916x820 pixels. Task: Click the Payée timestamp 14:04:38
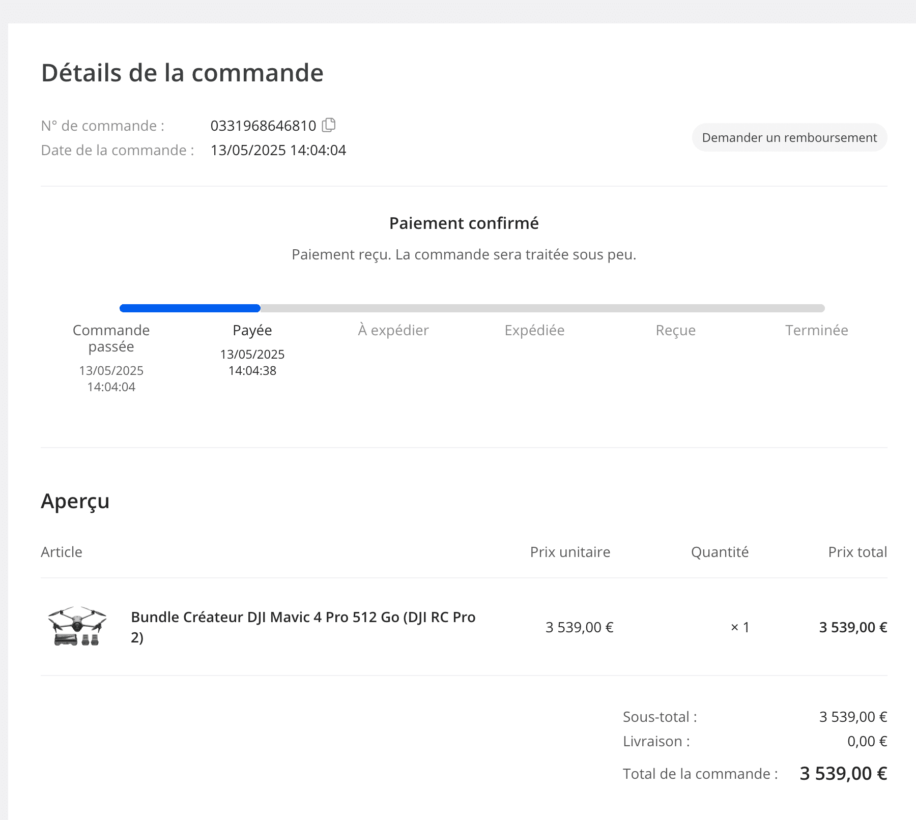(252, 370)
